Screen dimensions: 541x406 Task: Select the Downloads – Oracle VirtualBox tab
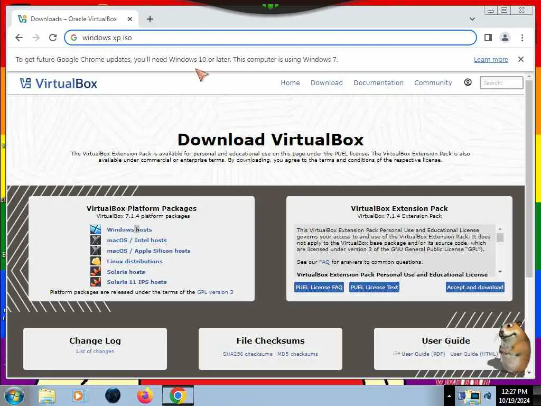click(x=74, y=19)
